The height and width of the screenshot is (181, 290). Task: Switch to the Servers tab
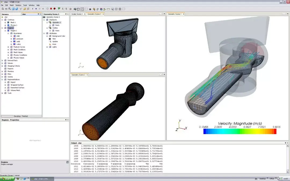tap(5, 14)
